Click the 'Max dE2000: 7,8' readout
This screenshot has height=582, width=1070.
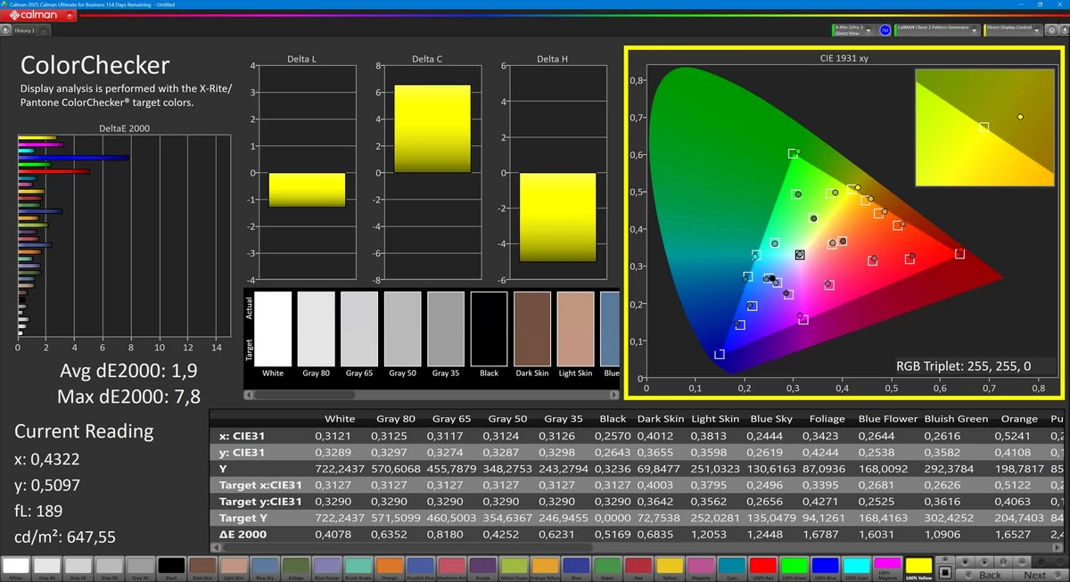[x=128, y=397]
